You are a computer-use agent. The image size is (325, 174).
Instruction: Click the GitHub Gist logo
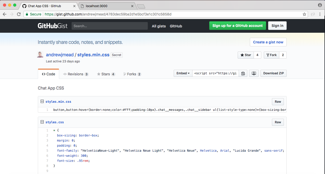pos(53,26)
